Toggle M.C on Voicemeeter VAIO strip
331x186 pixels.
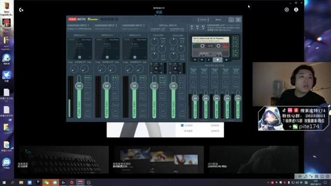163,105
